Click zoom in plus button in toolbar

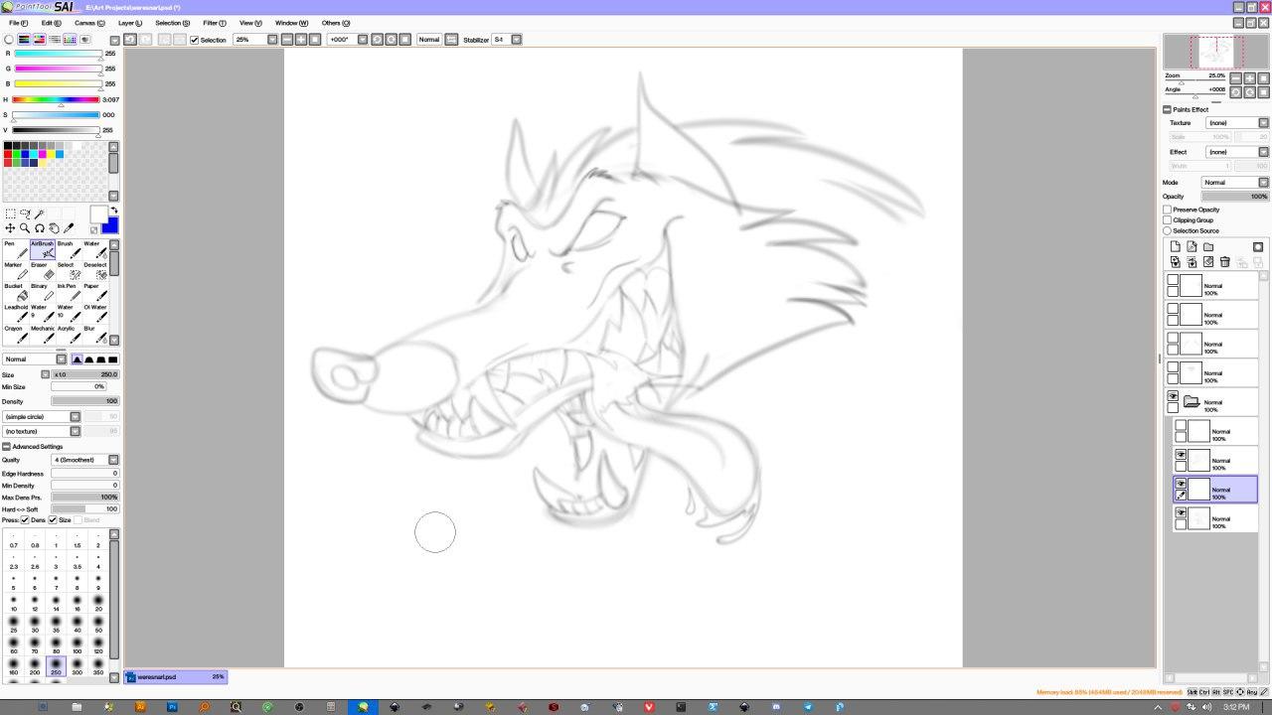301,40
